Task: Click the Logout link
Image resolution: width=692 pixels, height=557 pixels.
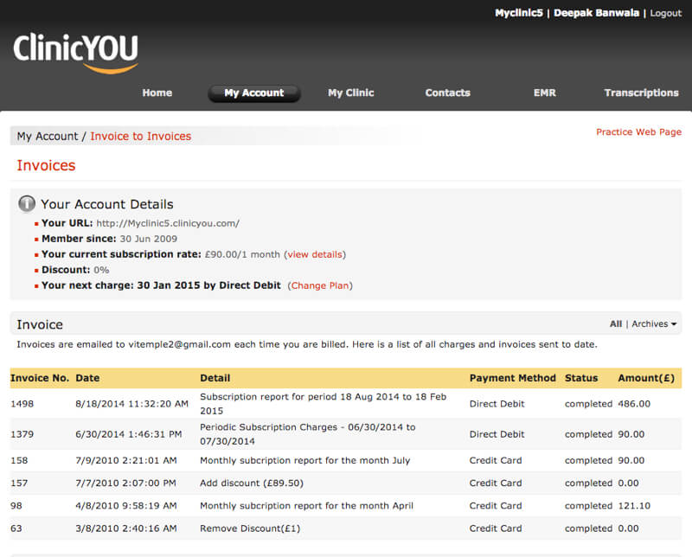Action: 665,13
